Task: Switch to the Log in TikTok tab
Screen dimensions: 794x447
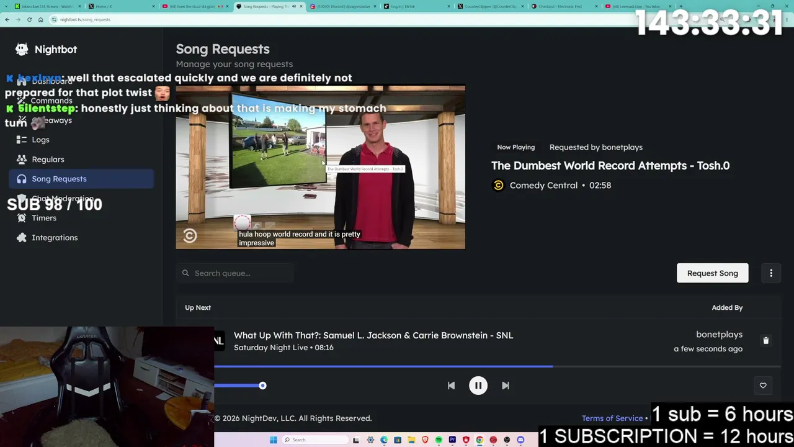Action: [x=417, y=6]
